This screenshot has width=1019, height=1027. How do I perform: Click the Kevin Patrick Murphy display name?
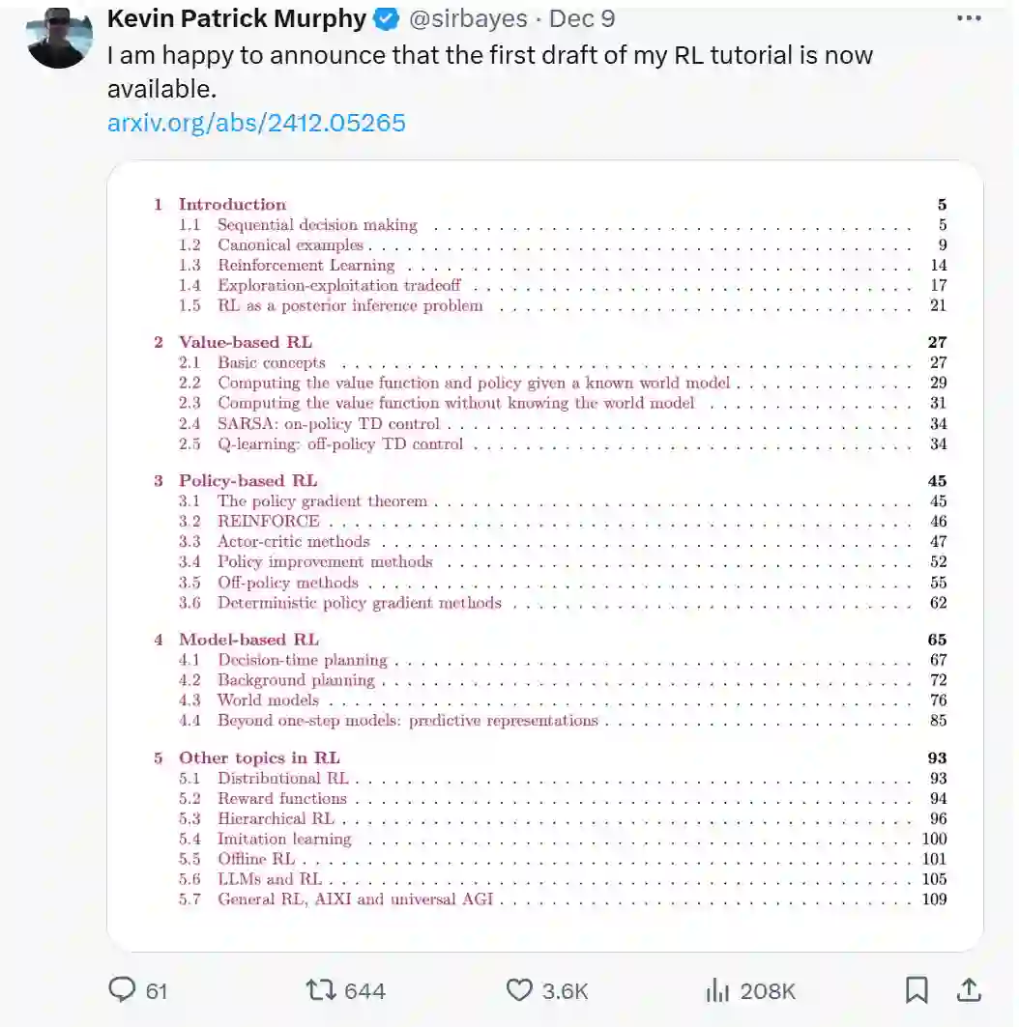pos(237,18)
